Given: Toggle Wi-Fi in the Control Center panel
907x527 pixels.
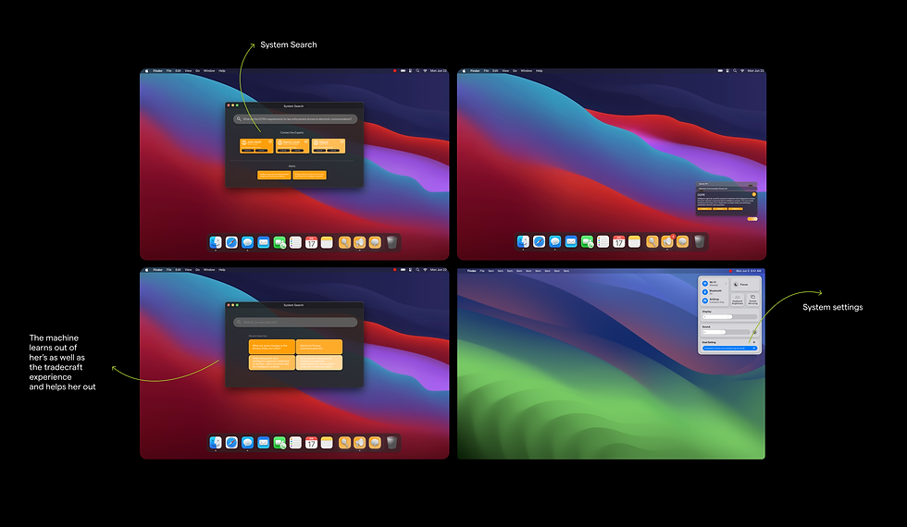Looking at the screenshot, I should point(705,283).
